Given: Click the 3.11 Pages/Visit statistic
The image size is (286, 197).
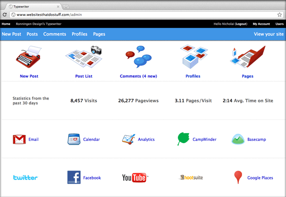Looking at the screenshot, I should pos(193,101).
